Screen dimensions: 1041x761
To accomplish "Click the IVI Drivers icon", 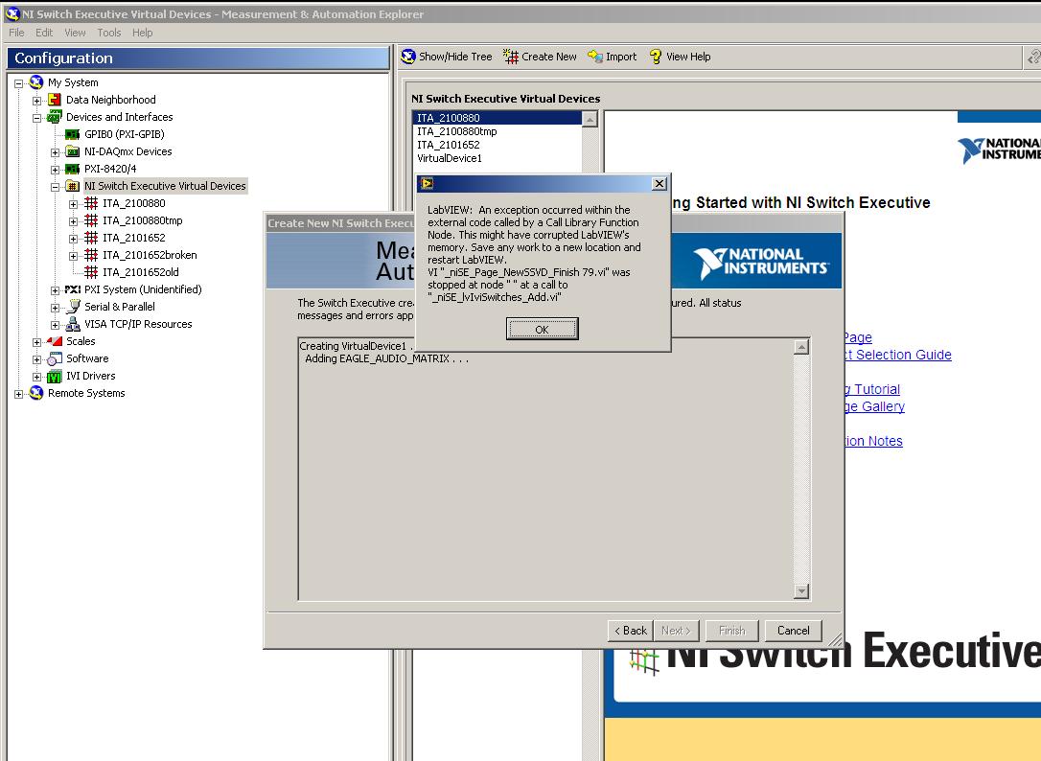I will tap(55, 377).
